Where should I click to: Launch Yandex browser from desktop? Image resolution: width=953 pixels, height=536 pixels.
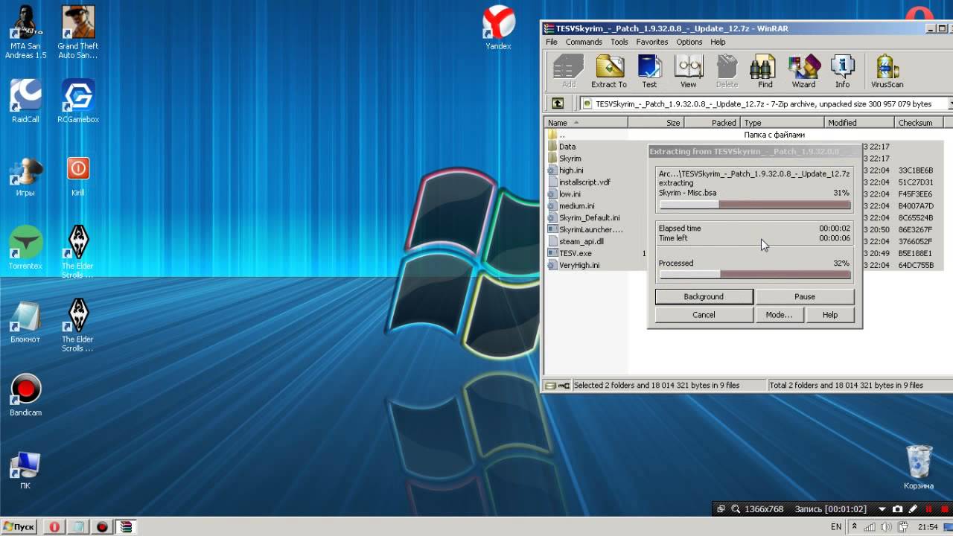point(498,28)
